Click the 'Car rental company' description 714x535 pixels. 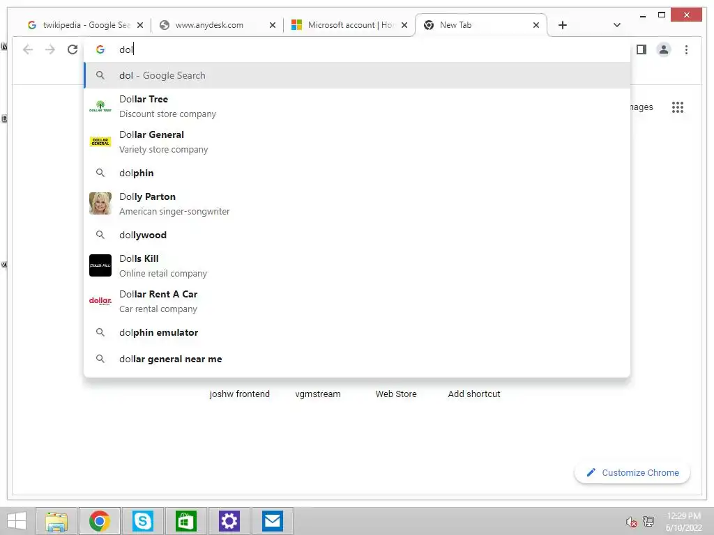pyautogui.click(x=158, y=309)
